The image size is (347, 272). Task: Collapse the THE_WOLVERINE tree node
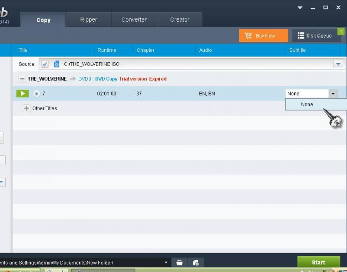(x=22, y=79)
